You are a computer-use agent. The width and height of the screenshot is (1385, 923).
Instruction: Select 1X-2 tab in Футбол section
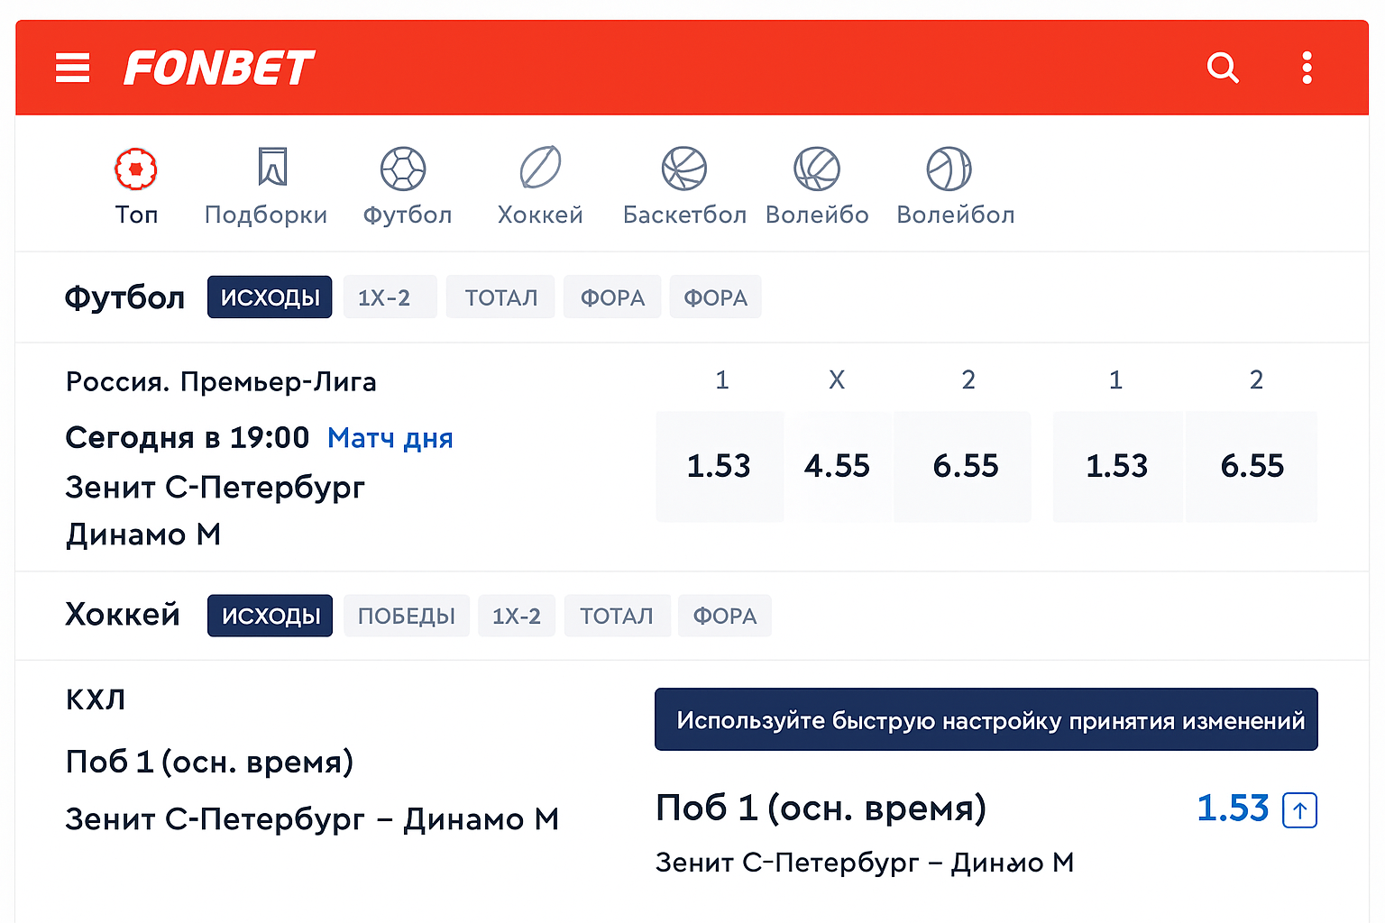[385, 297]
